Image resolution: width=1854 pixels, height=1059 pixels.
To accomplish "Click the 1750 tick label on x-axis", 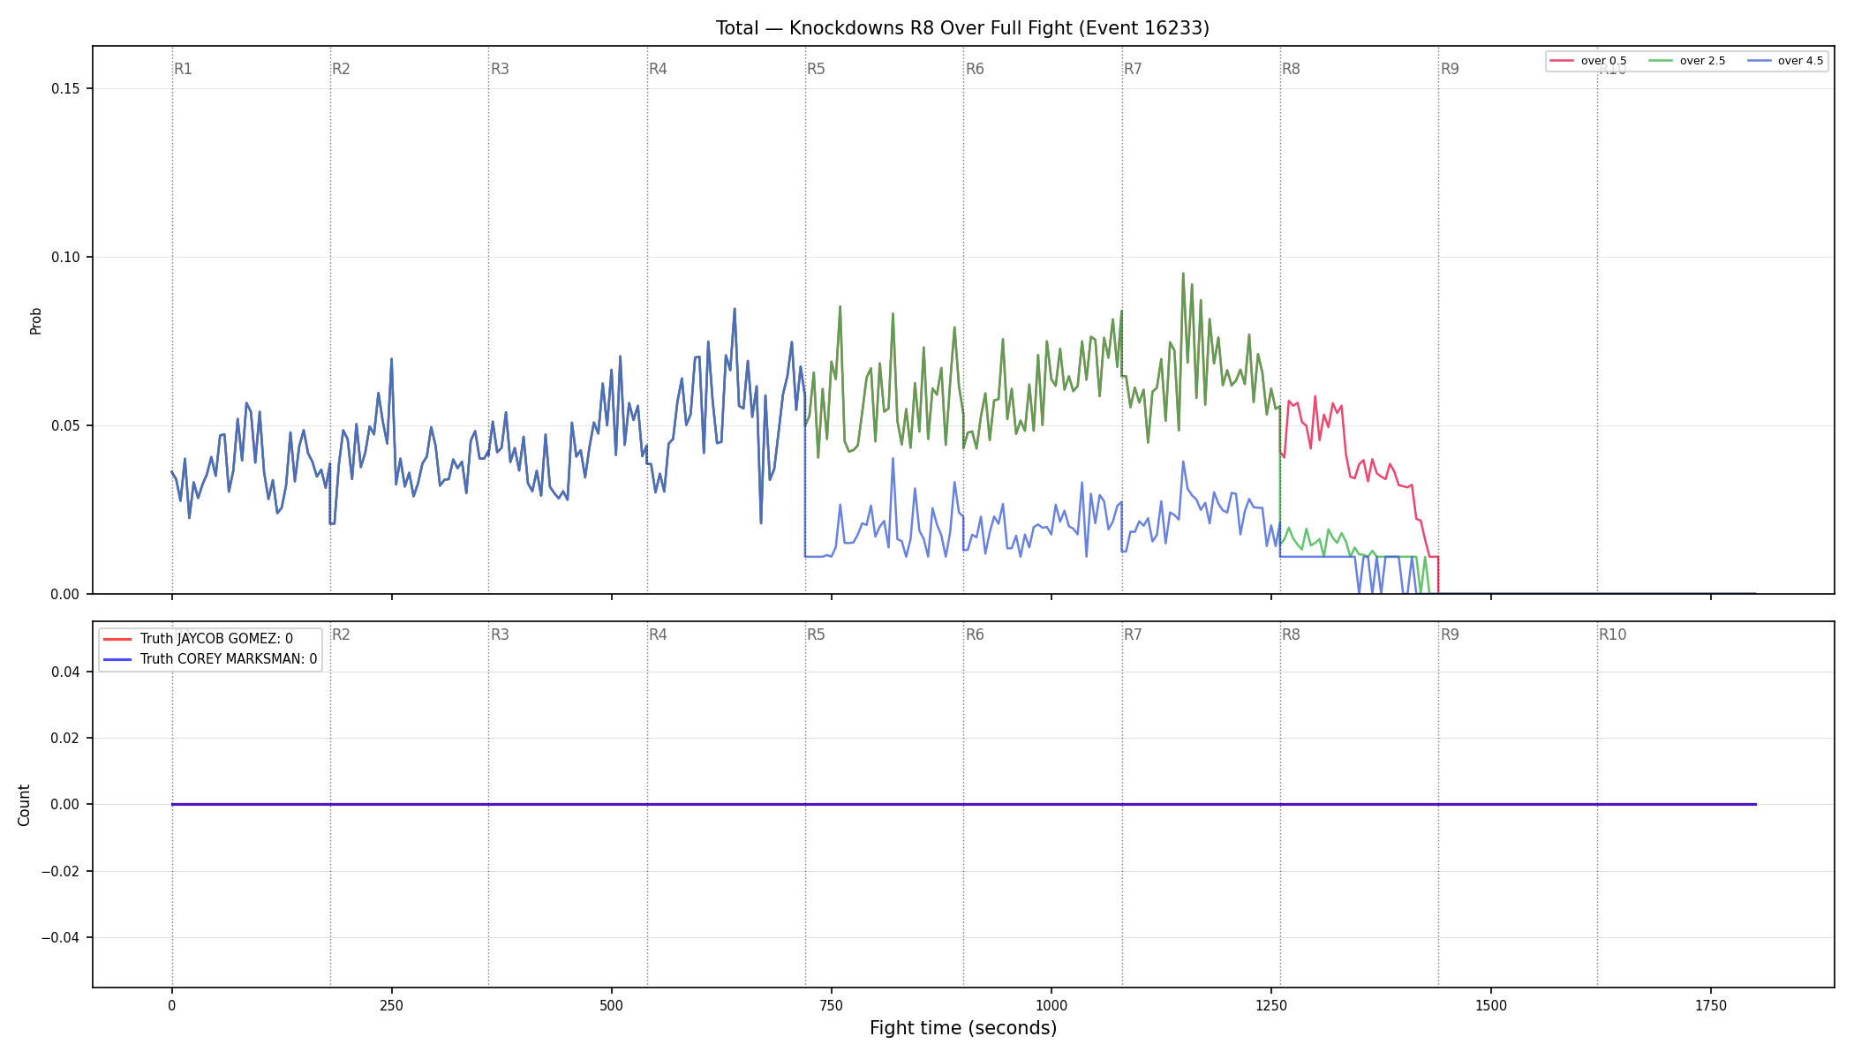I will pyautogui.click(x=1711, y=1005).
